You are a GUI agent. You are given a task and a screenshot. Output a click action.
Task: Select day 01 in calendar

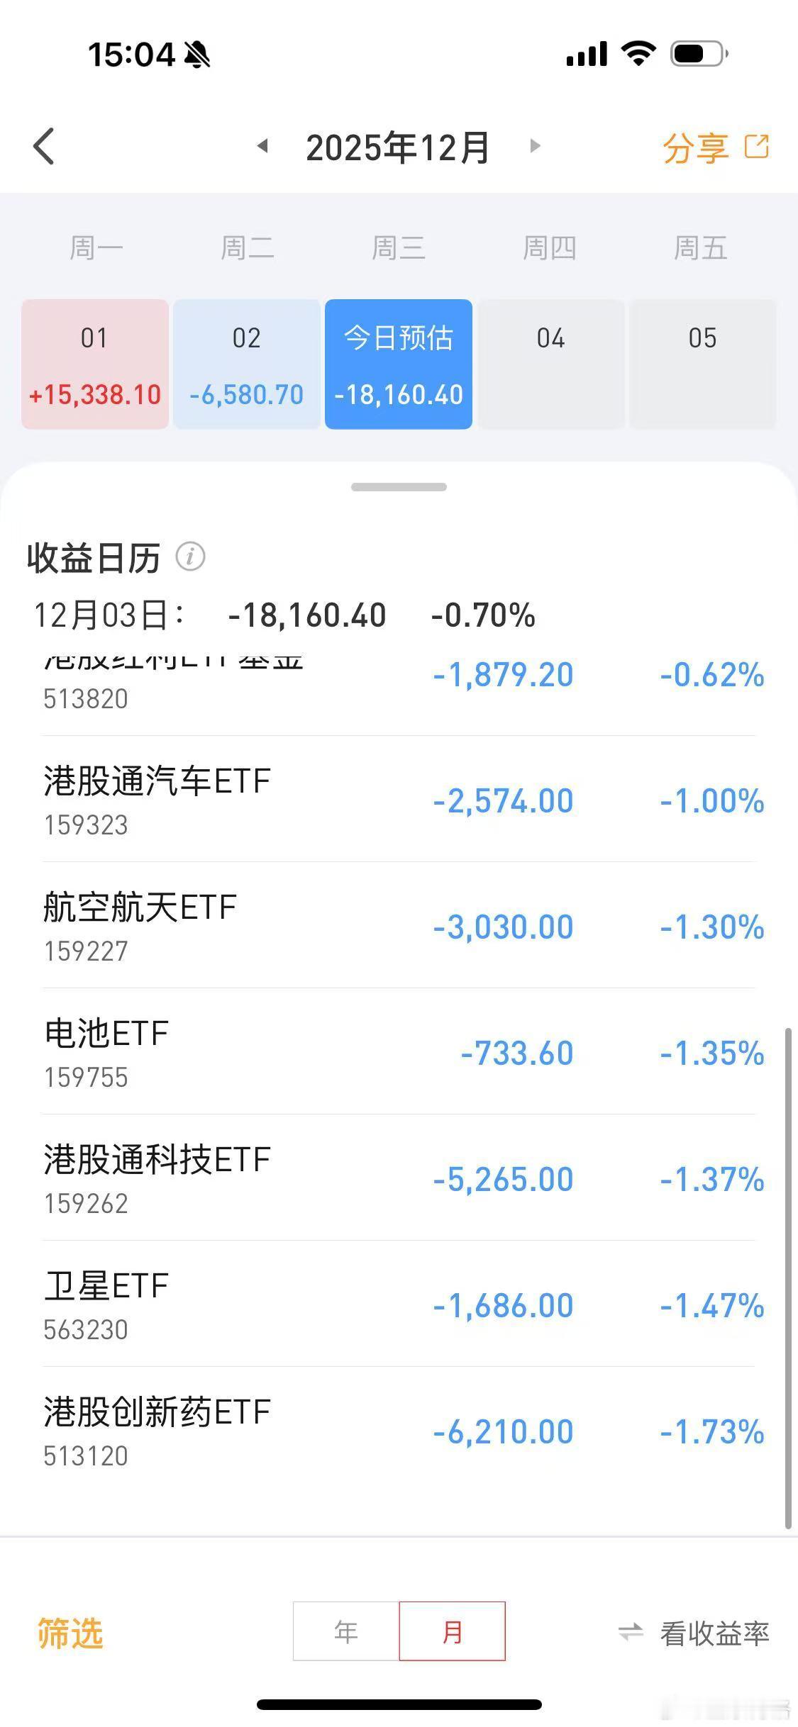[95, 364]
